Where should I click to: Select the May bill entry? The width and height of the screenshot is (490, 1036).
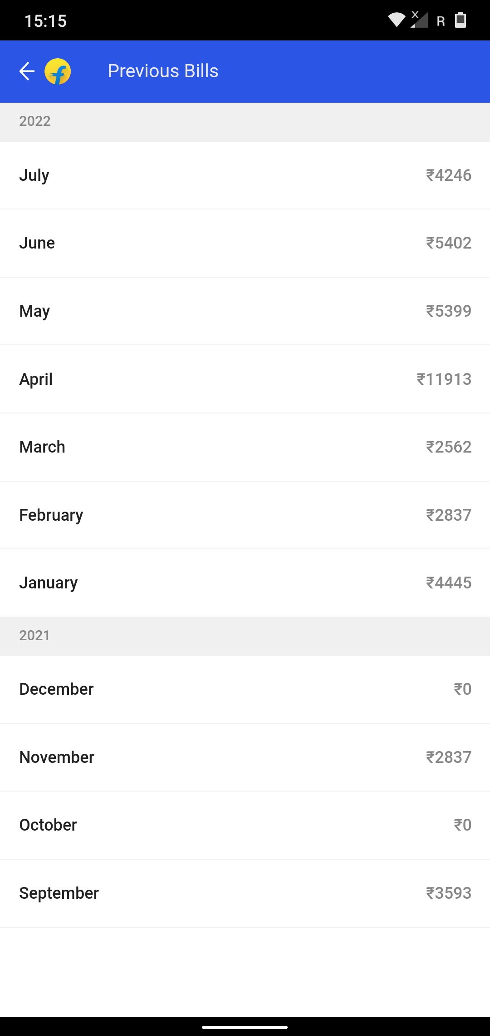(245, 311)
